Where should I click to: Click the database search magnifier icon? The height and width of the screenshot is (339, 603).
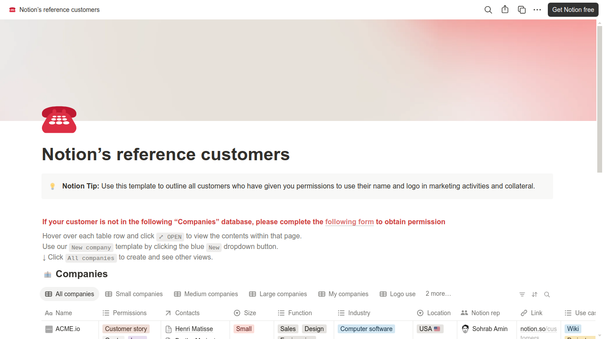point(547,294)
